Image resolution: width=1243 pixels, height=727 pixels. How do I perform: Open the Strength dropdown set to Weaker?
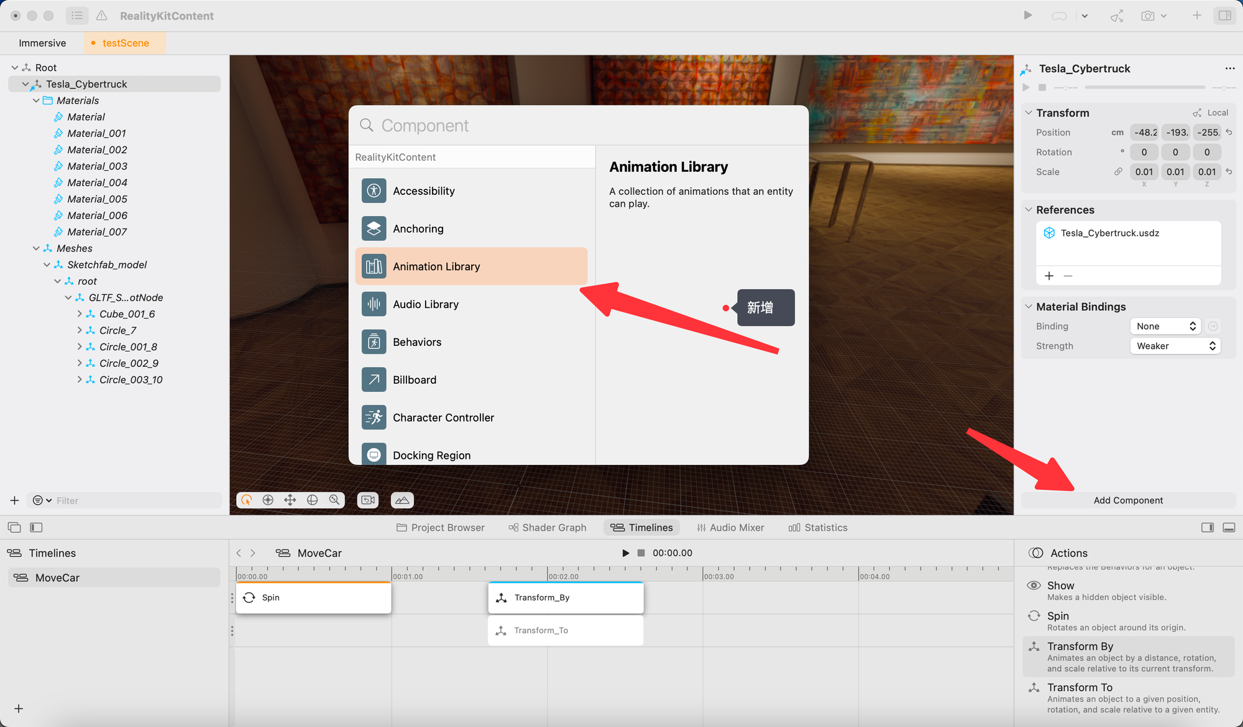1175,346
